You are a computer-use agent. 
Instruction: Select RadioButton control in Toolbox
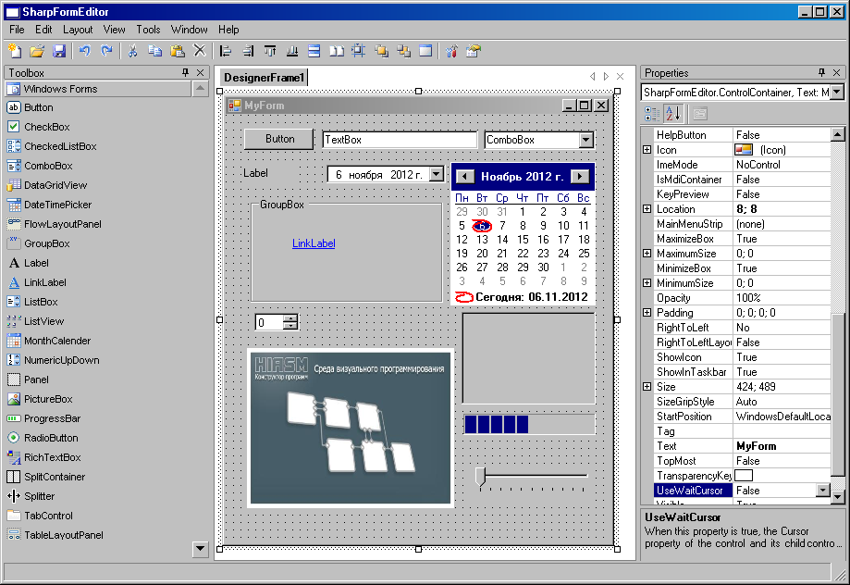[x=51, y=438]
